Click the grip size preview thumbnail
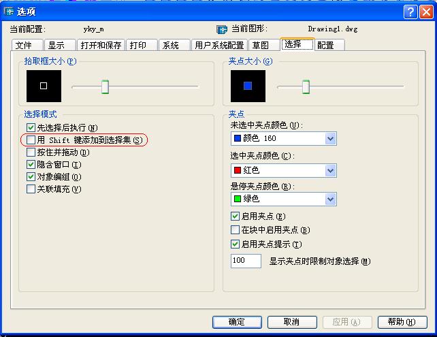Screen dimensions: 437x337 (248, 86)
